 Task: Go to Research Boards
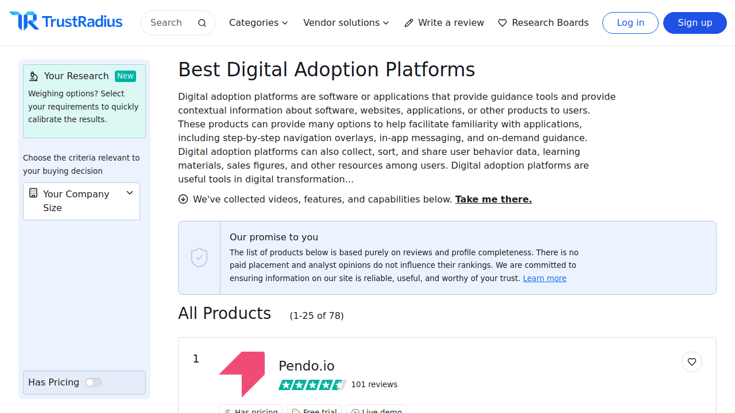tap(543, 23)
